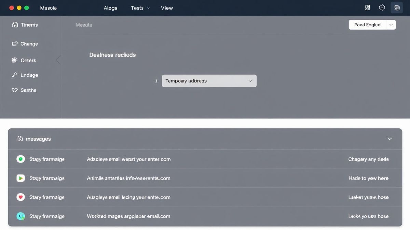Click the red close window button
Viewport: 410px width, 230px height.
[x=12, y=8]
